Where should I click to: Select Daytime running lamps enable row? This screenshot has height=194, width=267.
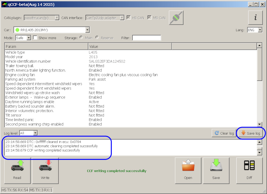131,102
